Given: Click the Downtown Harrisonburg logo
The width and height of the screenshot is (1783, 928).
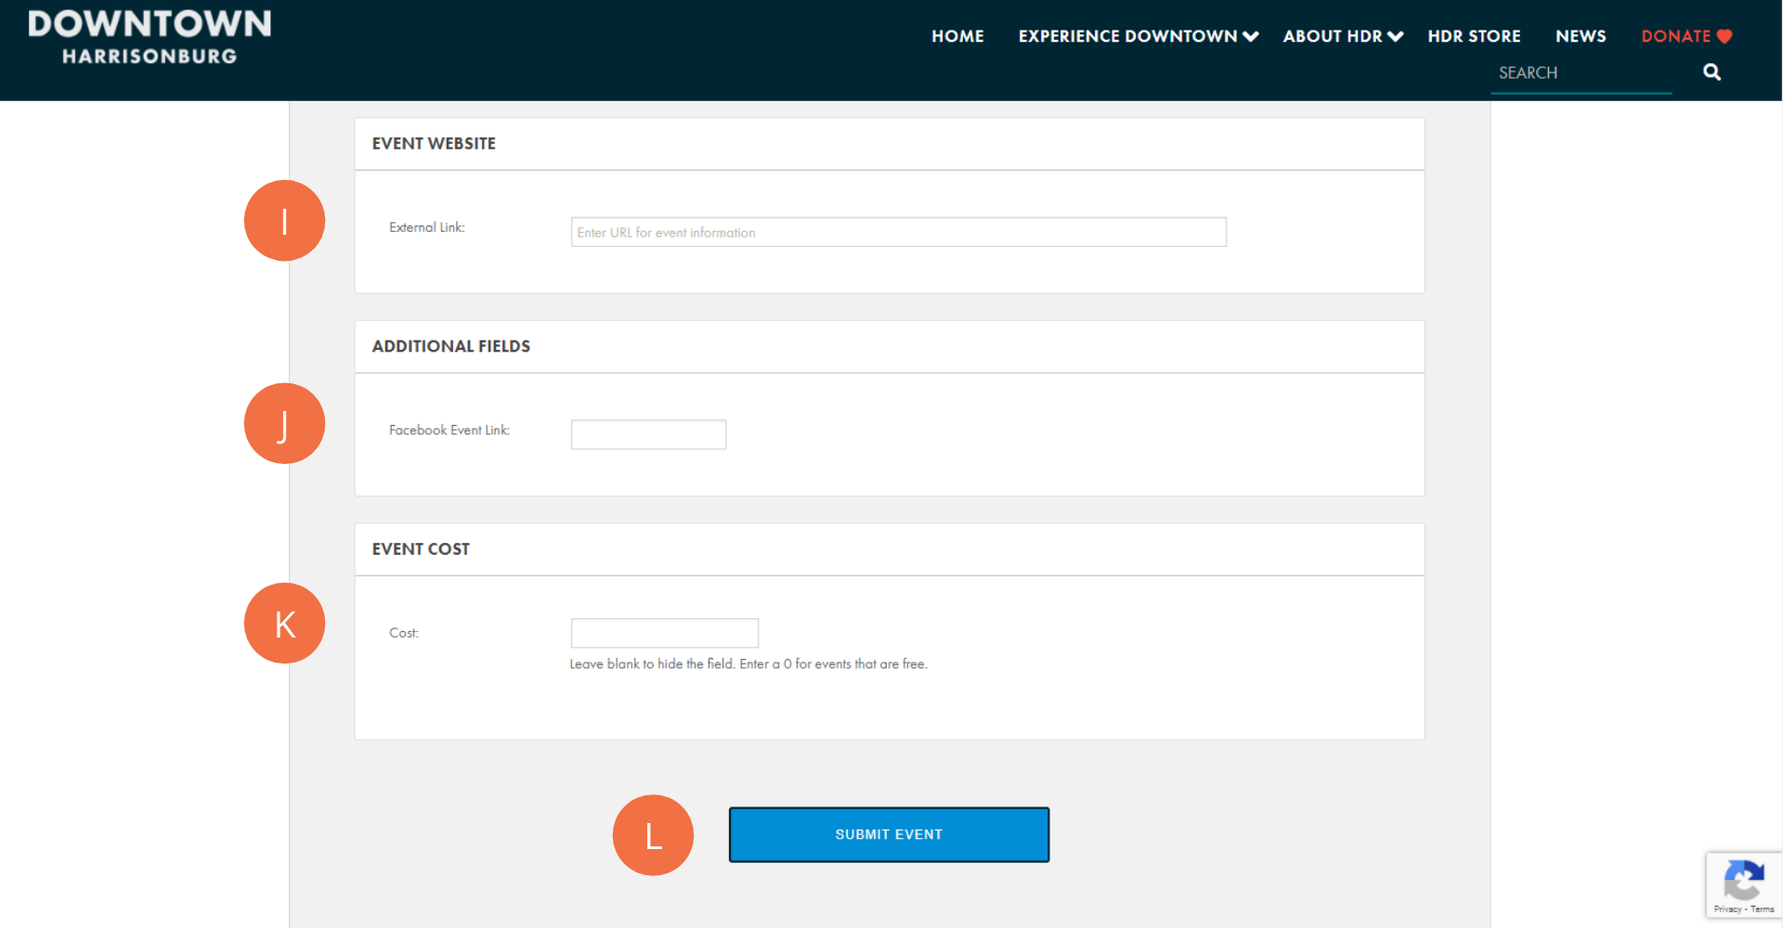Looking at the screenshot, I should click(x=150, y=37).
